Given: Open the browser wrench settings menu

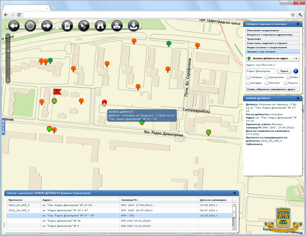Looking at the screenshot, I should [x=300, y=15].
